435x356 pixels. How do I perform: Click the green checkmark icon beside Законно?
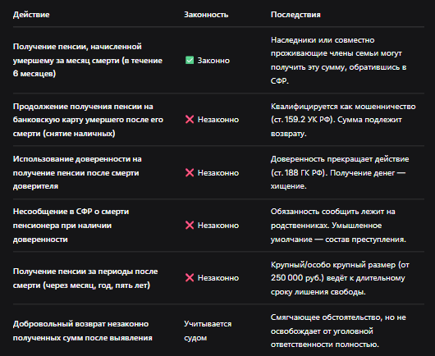click(x=190, y=60)
